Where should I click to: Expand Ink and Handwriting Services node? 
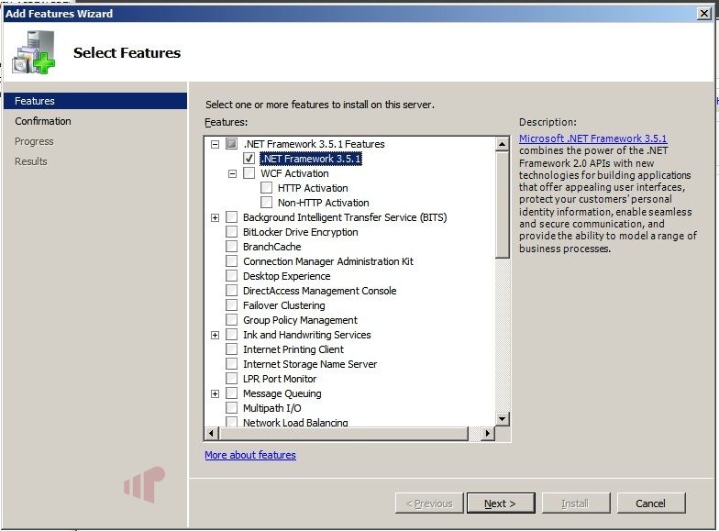[x=215, y=336]
